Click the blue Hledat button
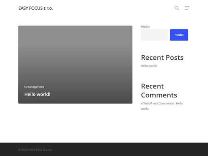Image resolution: width=208 pixels, height=156 pixels. click(179, 35)
